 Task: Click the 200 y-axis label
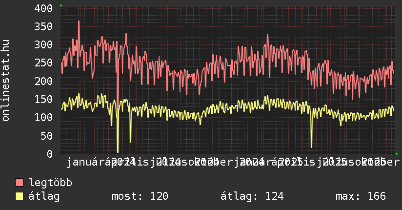click(x=43, y=81)
